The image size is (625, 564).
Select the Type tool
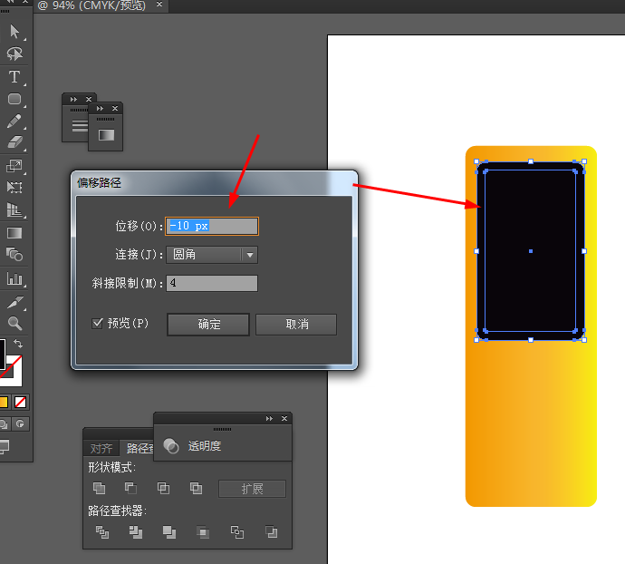pos(14,77)
